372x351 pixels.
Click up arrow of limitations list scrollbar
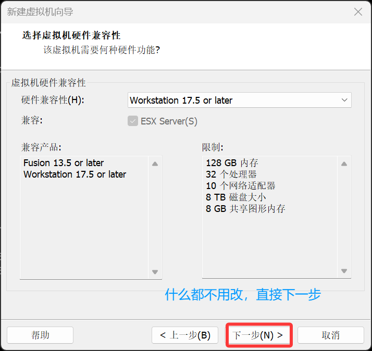[x=344, y=164]
